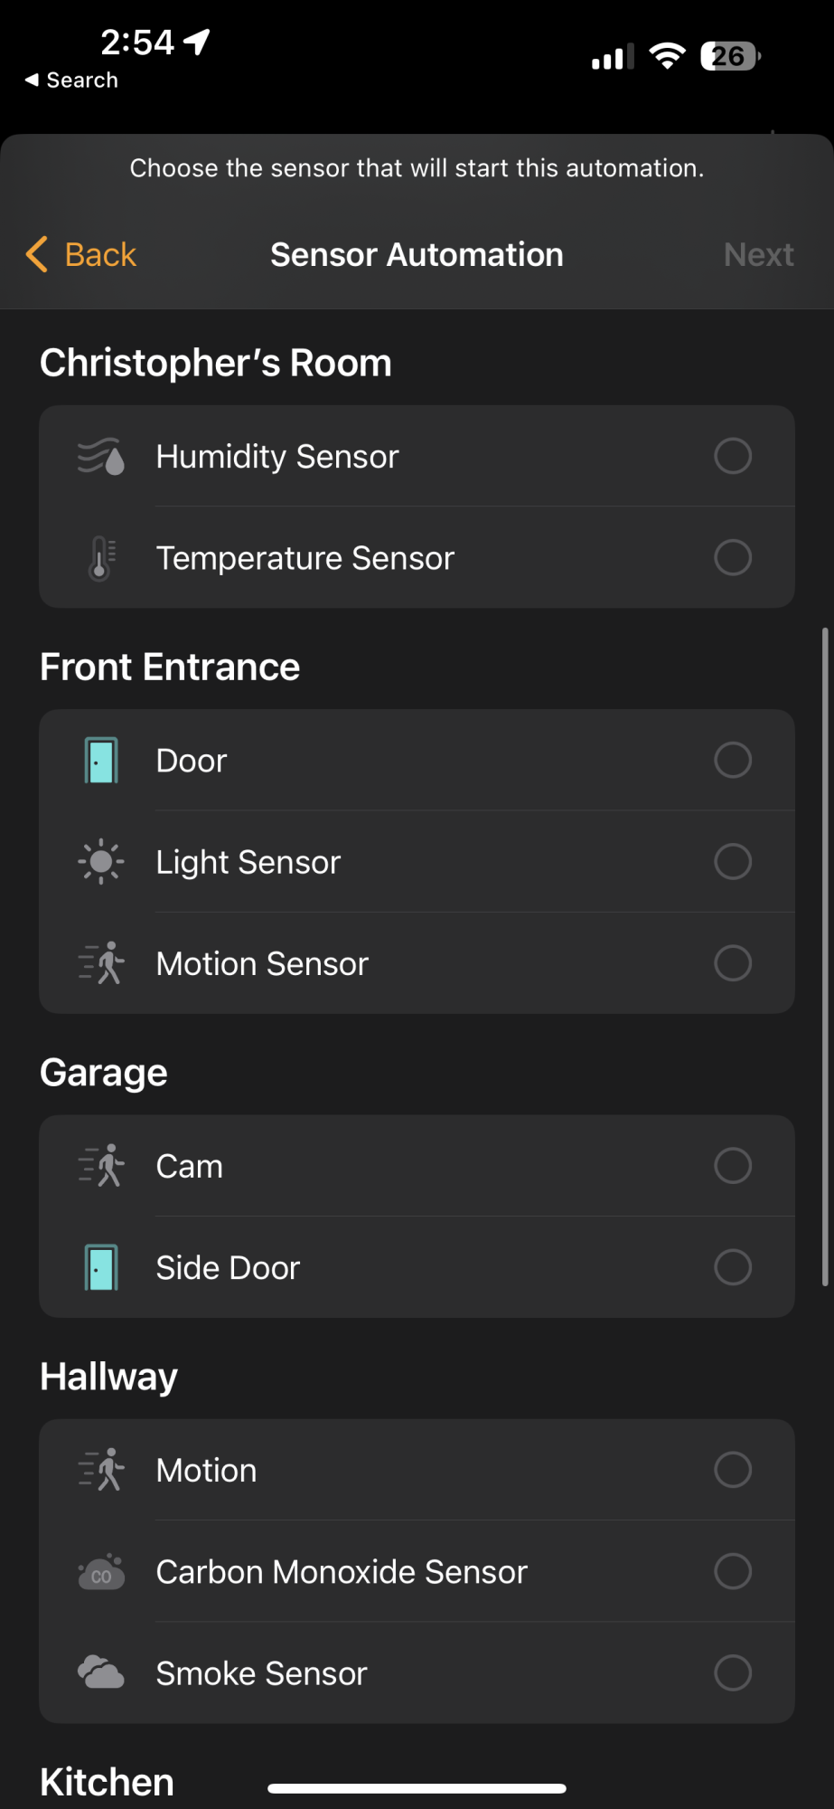Image resolution: width=834 pixels, height=1809 pixels.
Task: Select the Smoke Sensor radio button
Action: 733,1672
